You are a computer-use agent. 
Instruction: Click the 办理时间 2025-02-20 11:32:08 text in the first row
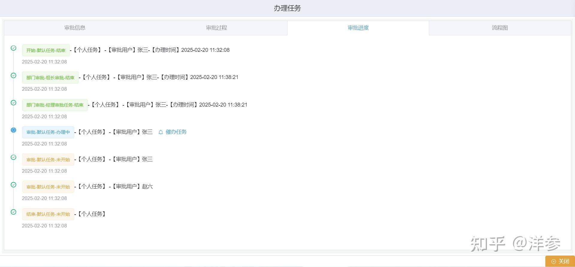click(x=190, y=50)
